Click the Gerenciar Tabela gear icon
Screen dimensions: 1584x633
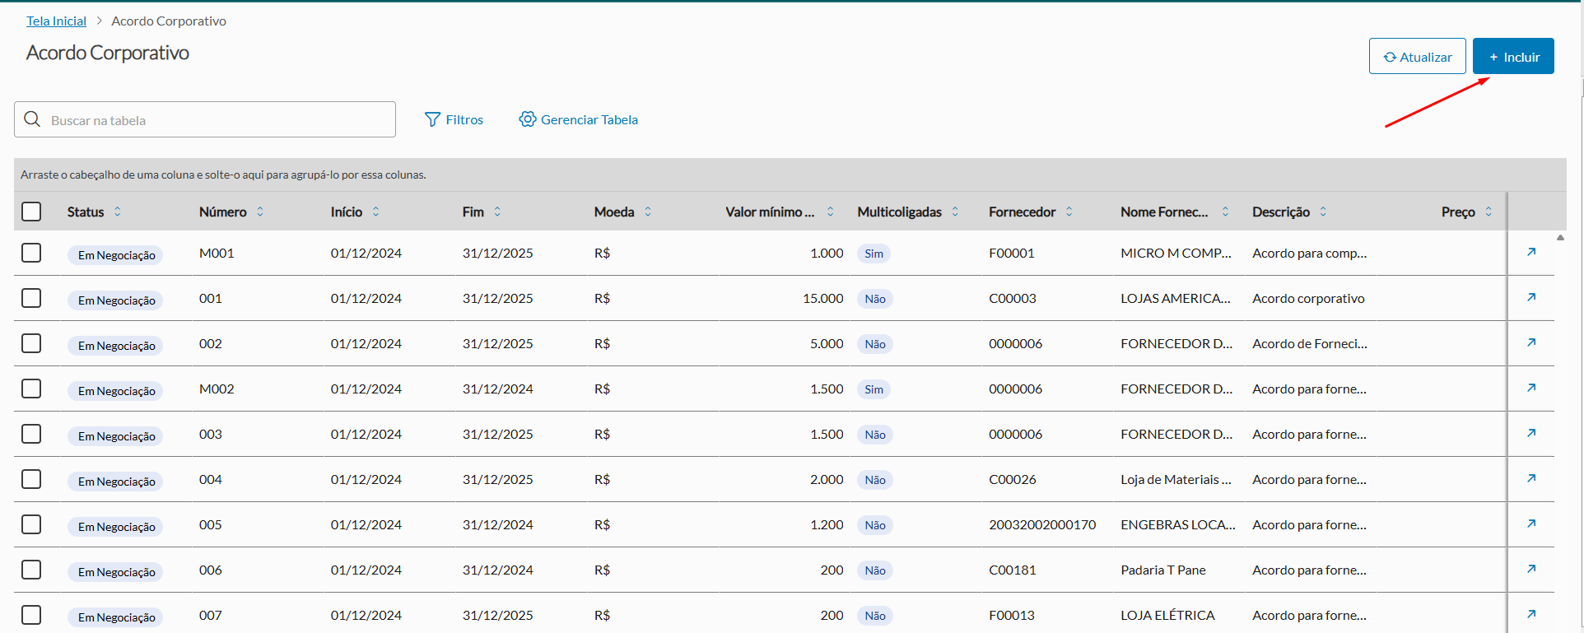point(527,119)
